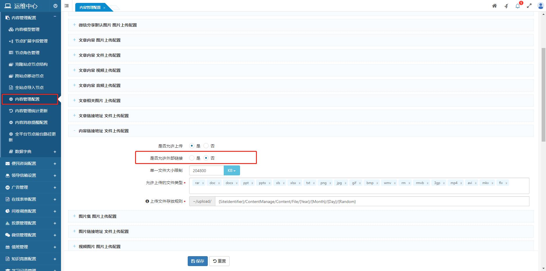546x271 pixels.
Task: Open 内容模型管理 in the sidebar
Action: point(27,29)
